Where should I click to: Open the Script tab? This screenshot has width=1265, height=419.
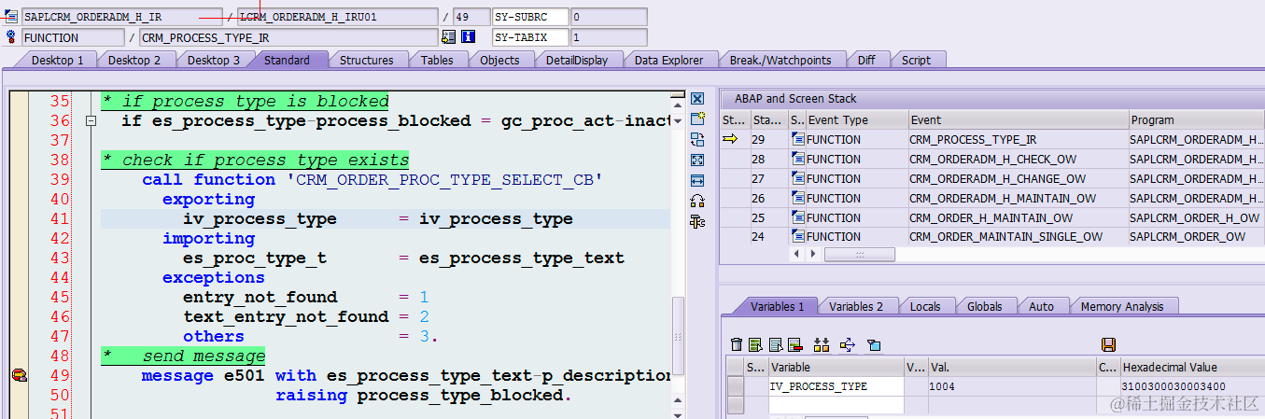click(916, 60)
